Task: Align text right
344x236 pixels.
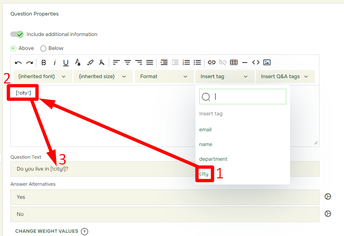Action: tap(139, 63)
